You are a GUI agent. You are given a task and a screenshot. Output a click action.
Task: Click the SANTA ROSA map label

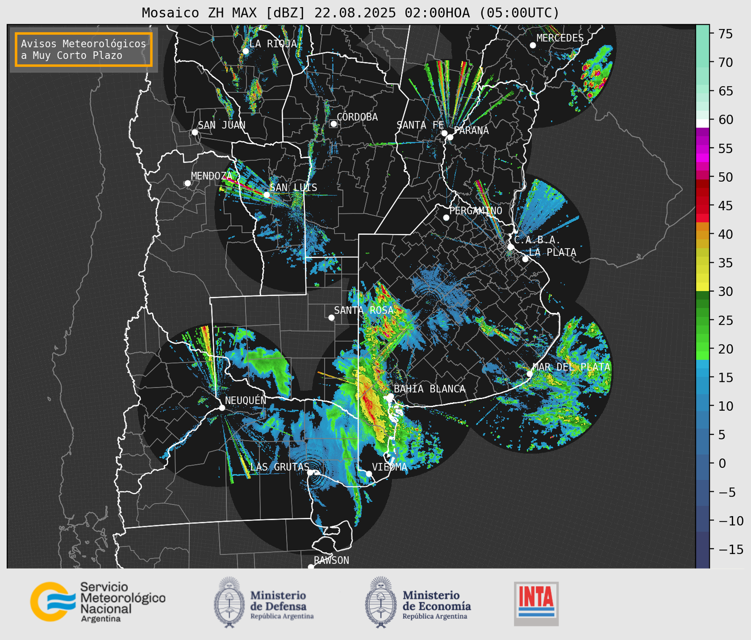pos(364,310)
